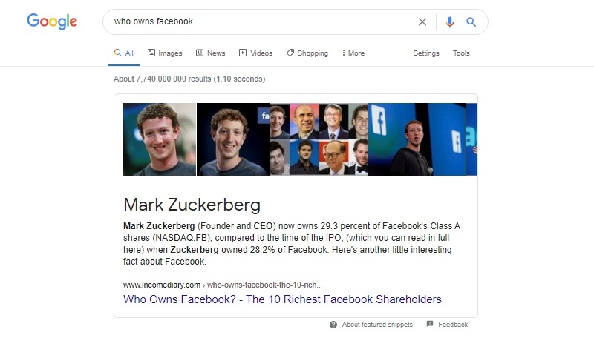This screenshot has height=341, width=594.
Task: Switch to the News tab
Action: click(x=211, y=53)
